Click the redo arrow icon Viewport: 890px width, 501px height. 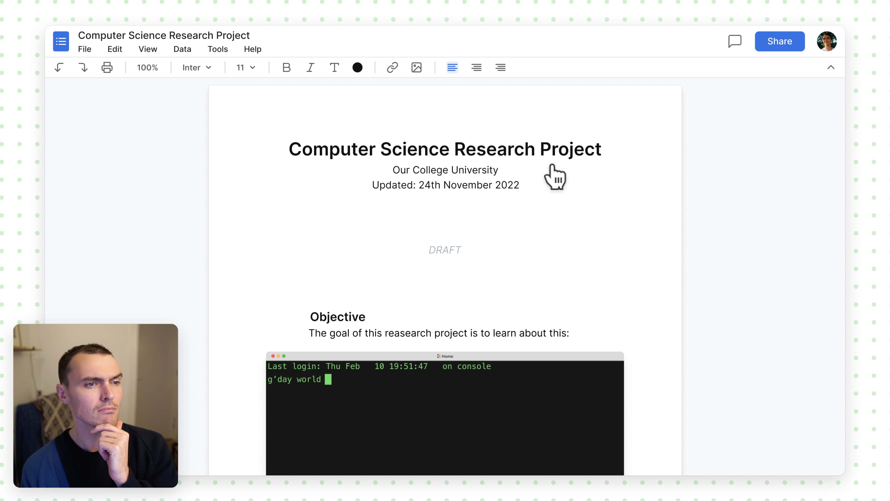point(83,67)
